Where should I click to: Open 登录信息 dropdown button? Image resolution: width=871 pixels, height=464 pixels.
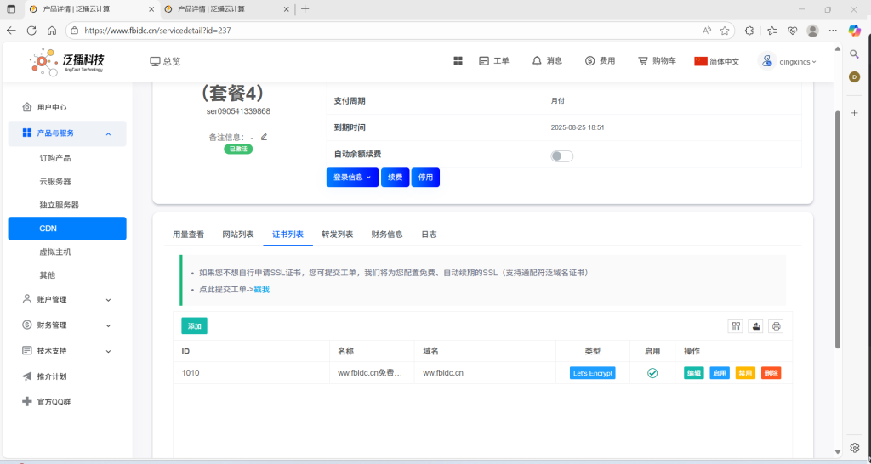coord(352,178)
